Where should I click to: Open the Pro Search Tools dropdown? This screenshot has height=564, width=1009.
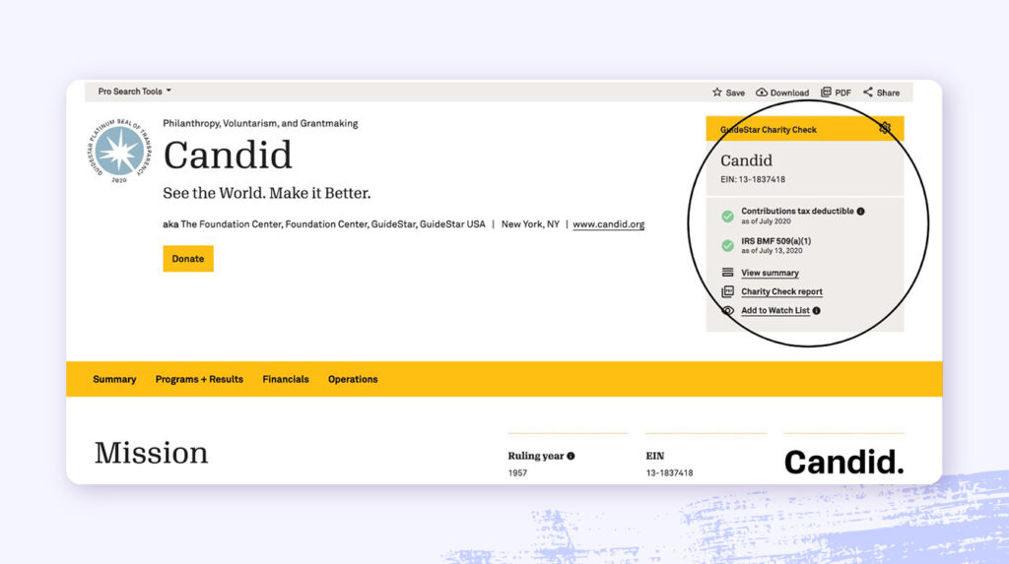click(134, 92)
